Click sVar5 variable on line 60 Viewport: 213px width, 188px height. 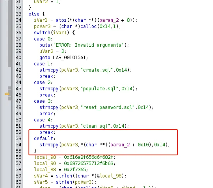click(41, 182)
